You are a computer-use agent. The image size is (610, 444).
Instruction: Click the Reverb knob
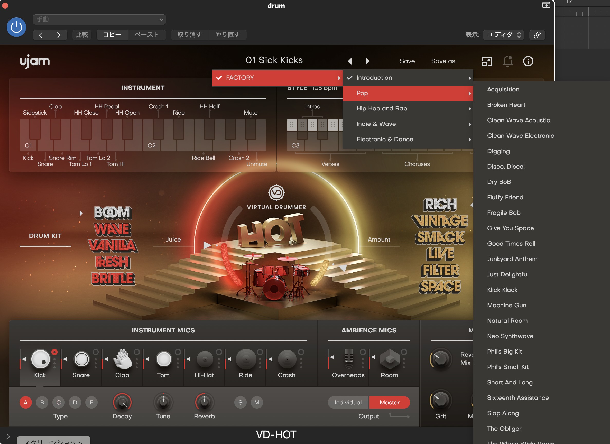[205, 402]
